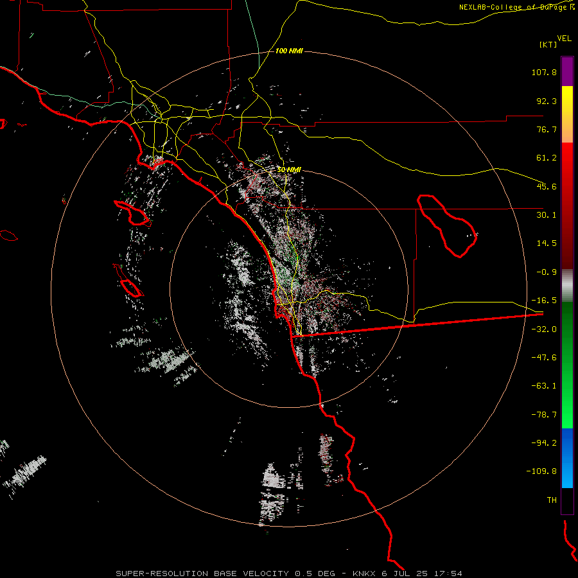The image size is (578, 578).
Task: Click the 107.8 velocity scale value
Action: pyautogui.click(x=544, y=72)
